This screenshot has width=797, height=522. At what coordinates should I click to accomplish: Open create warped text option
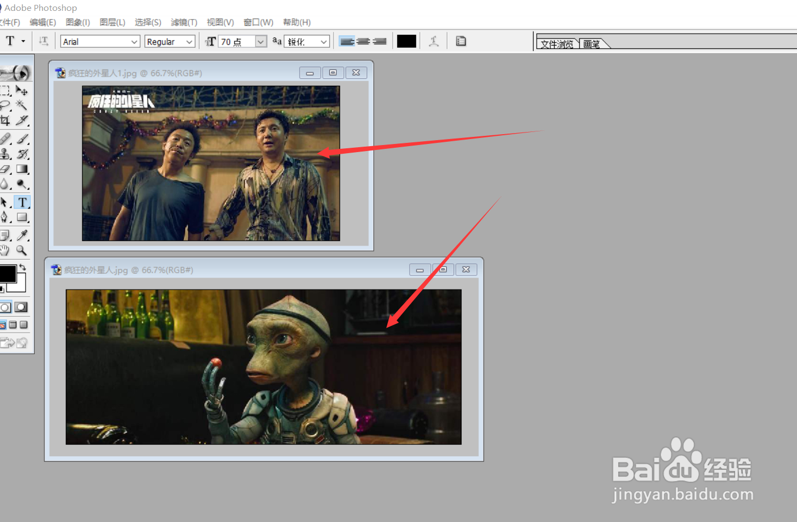point(434,41)
